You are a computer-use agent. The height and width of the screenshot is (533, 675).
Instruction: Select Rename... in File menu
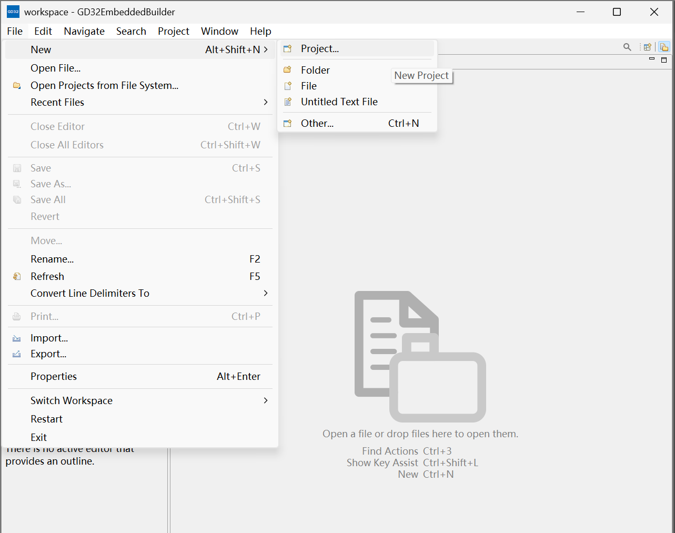[x=140, y=259]
